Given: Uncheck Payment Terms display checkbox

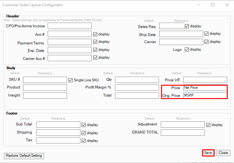Looking at the screenshot, I should (x=95, y=42).
